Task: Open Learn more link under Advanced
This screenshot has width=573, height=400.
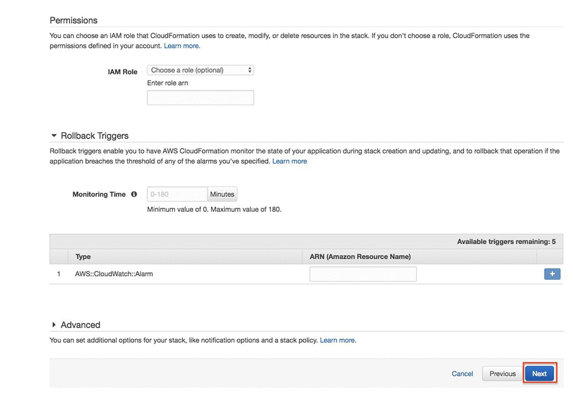Action: [x=337, y=340]
